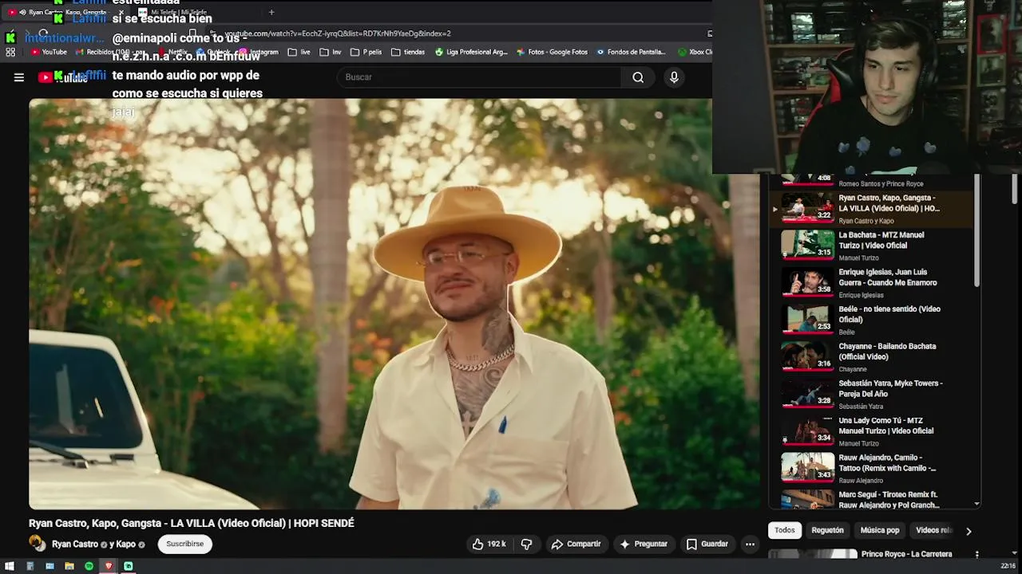Viewport: 1022px width, 574px height.
Task: Open Ryan Castro channel name link
Action: (x=75, y=545)
